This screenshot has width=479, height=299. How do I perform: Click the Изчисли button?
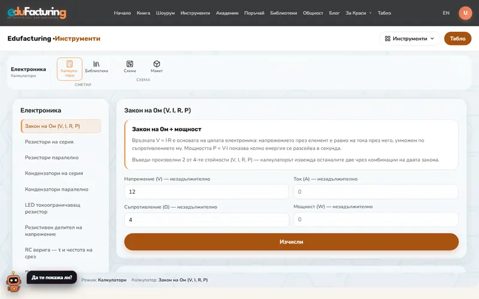coord(291,242)
